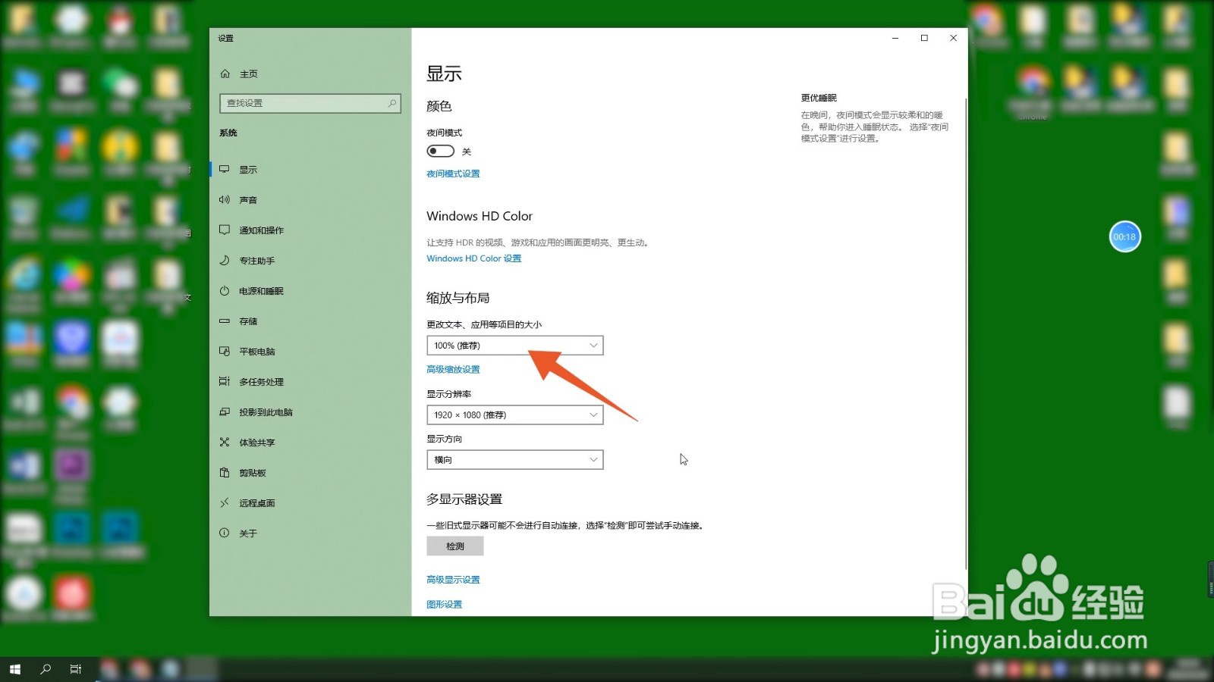Close the 设置 window

[x=953, y=38]
